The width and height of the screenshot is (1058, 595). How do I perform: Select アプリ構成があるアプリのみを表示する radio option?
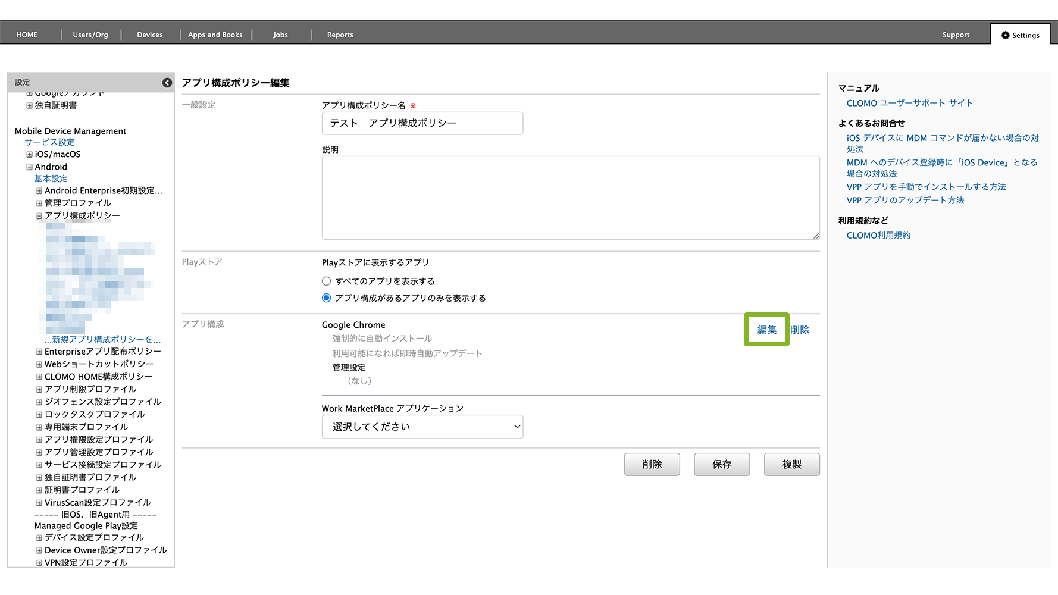pos(326,298)
